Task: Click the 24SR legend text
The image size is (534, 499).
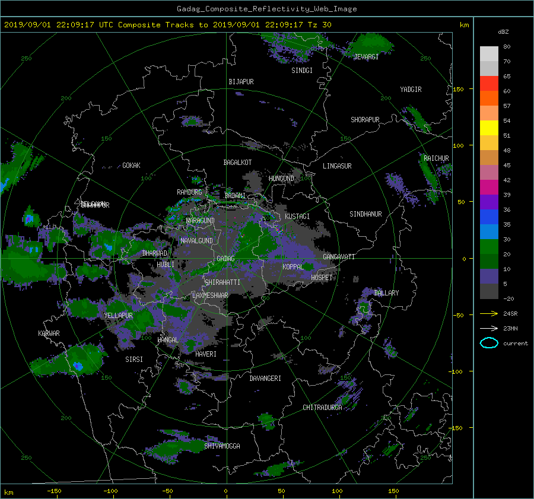Action: pyautogui.click(x=510, y=313)
